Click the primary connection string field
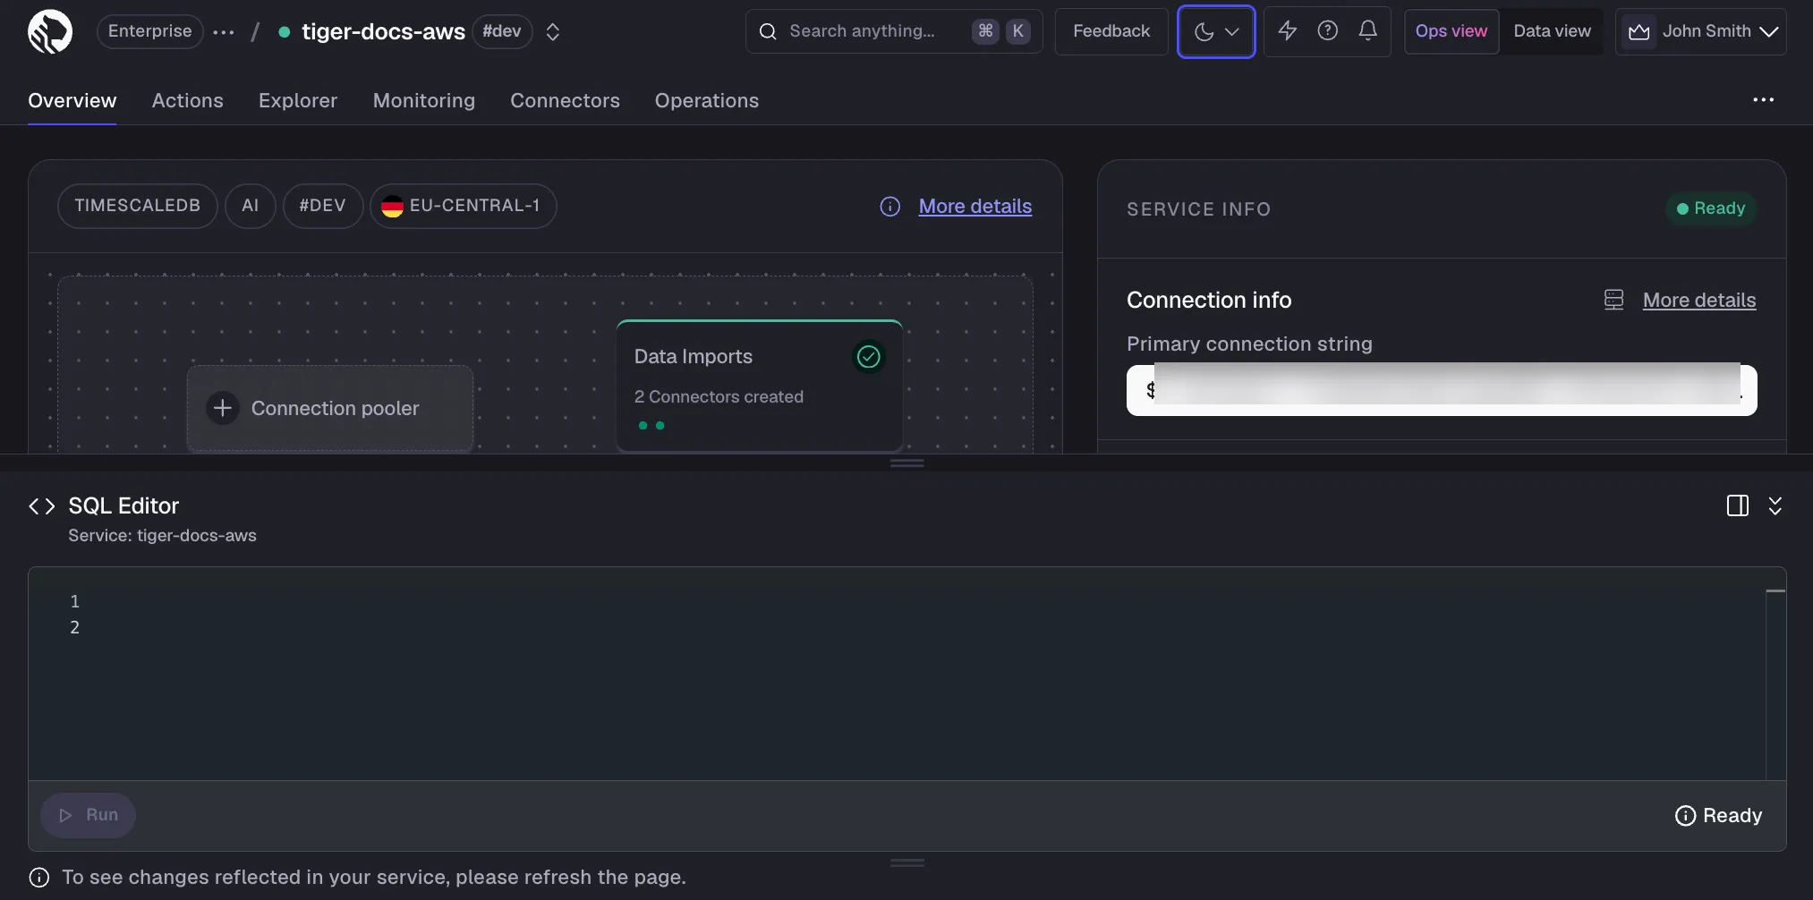The image size is (1813, 900). [1442, 390]
